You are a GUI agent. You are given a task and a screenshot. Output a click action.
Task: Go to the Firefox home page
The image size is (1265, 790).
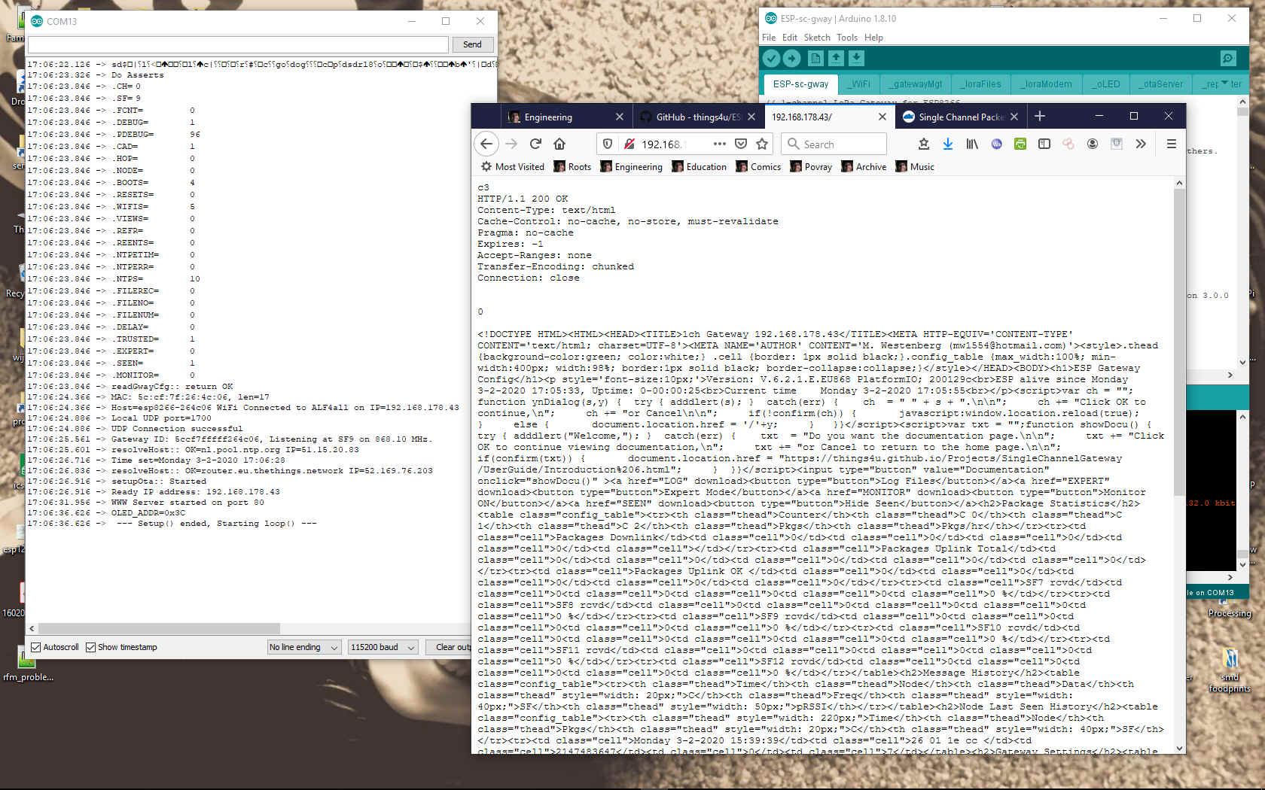tap(559, 144)
